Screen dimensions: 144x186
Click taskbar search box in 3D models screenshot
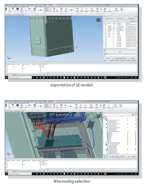coord(20,78)
